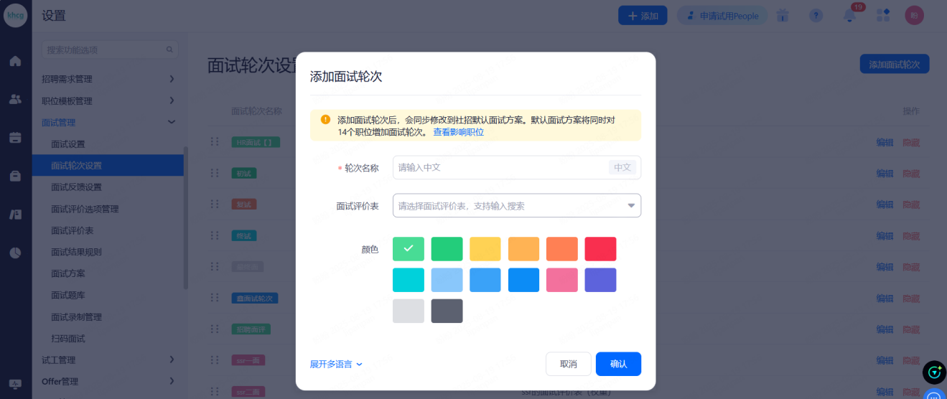Expand the 展开多语言 option
Viewport: 947px width, 399px height.
(x=336, y=365)
